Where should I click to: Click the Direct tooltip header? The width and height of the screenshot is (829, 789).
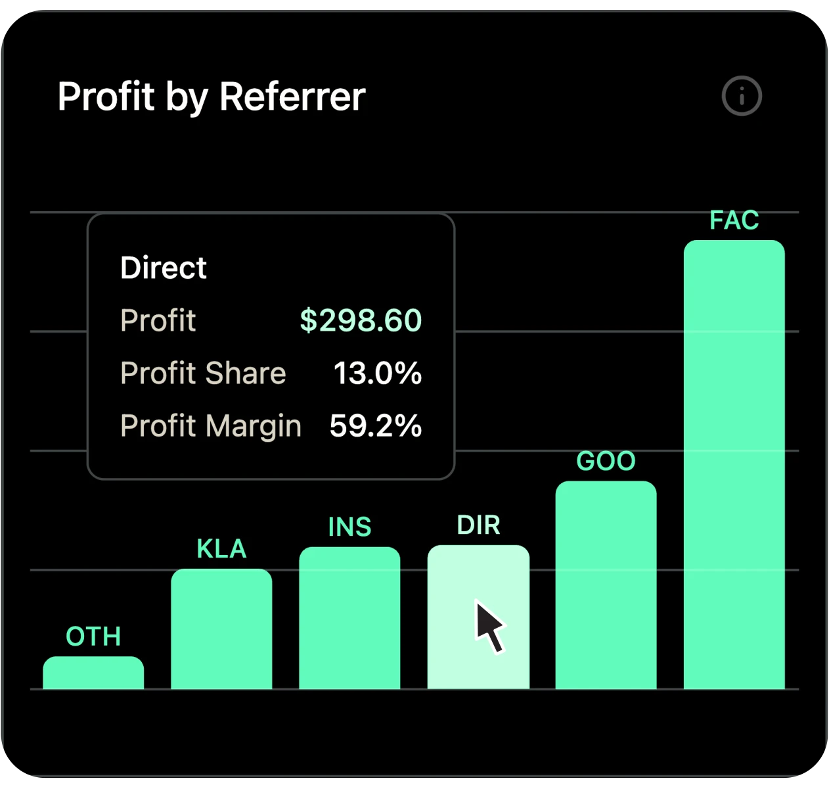coord(163,267)
